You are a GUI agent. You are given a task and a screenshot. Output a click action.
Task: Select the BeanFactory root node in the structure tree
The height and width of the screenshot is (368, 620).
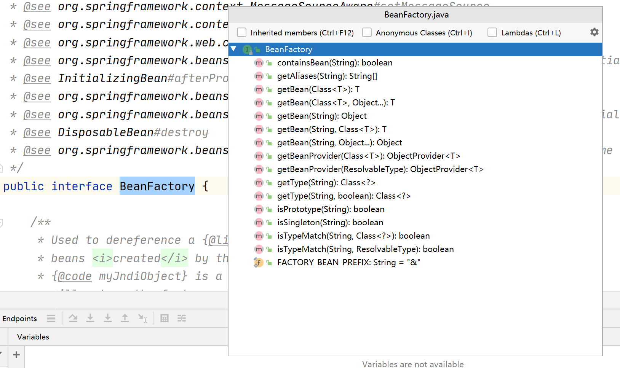[415, 49]
